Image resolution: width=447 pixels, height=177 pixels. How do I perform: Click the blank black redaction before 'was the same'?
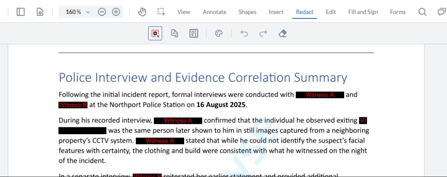(83, 131)
